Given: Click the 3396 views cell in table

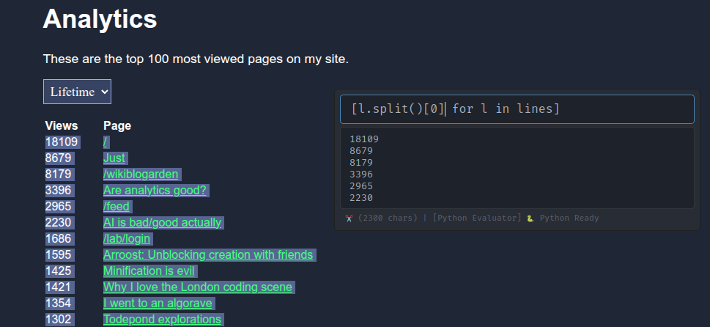Looking at the screenshot, I should coord(59,190).
